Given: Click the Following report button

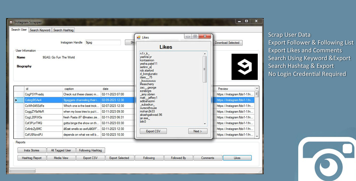Looking at the screenshot, I should pyautogui.click(x=149, y=158).
